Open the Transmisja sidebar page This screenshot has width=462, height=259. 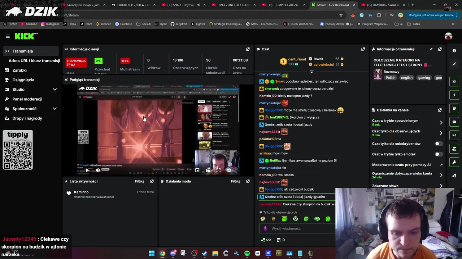pyautogui.click(x=31, y=51)
